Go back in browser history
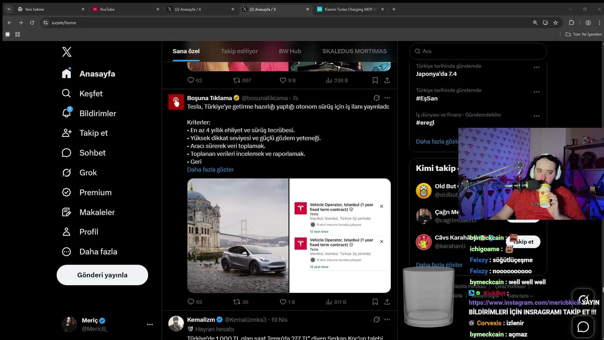This screenshot has width=604, height=340. pos(9,23)
